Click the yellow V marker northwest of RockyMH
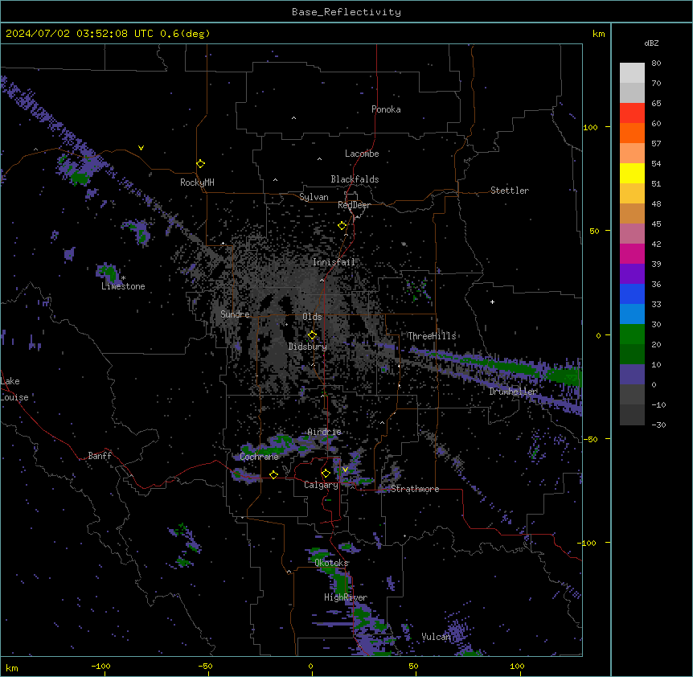The width and height of the screenshot is (693, 677). 141,148
